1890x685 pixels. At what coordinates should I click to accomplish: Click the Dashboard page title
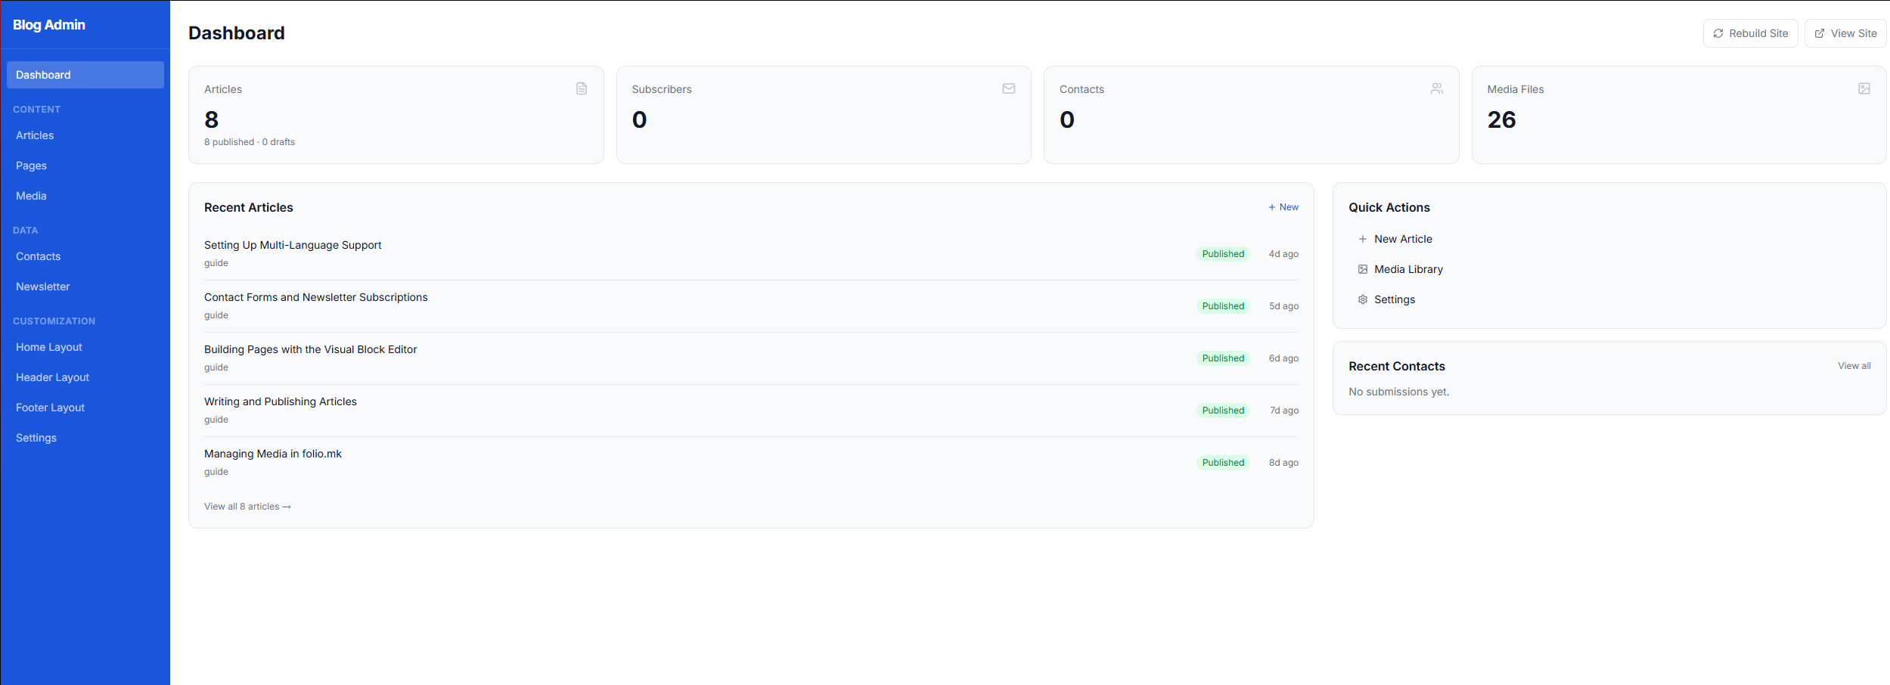tap(236, 33)
